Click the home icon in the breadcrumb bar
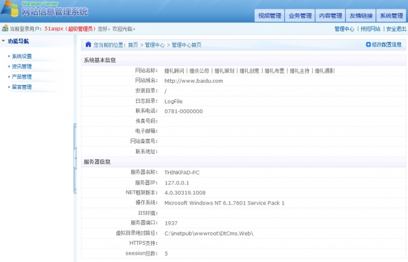The width and height of the screenshot is (408, 262). tap(88, 44)
